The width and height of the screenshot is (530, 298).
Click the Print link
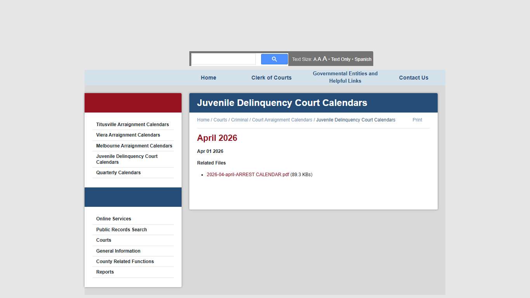pyautogui.click(x=417, y=120)
